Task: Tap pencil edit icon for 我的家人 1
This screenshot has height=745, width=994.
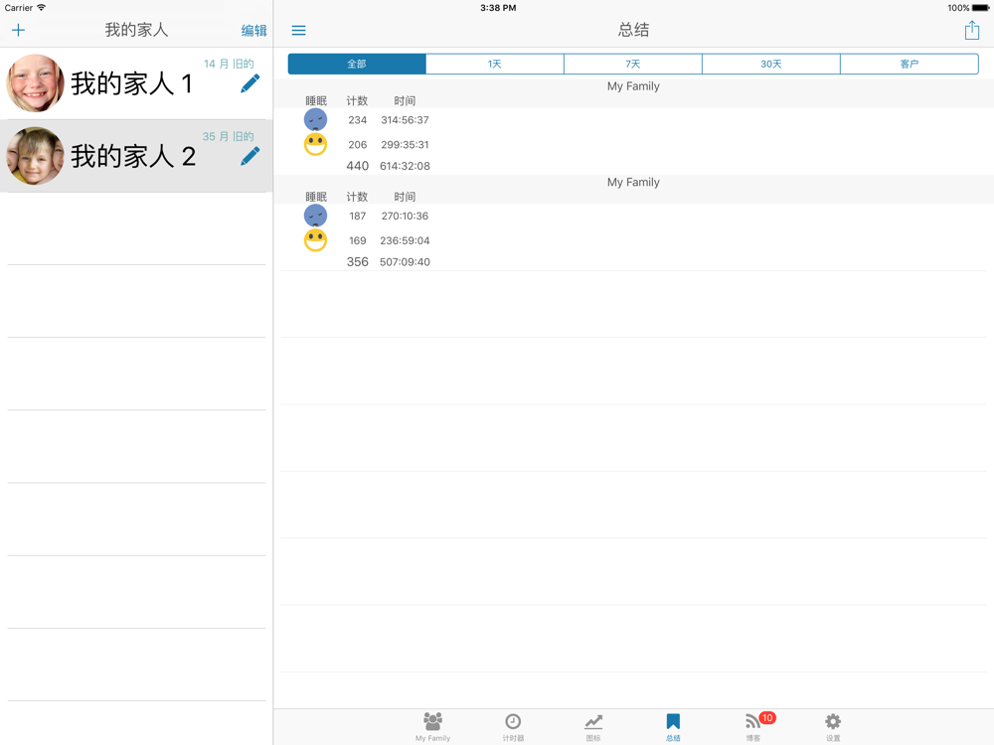Action: (250, 83)
